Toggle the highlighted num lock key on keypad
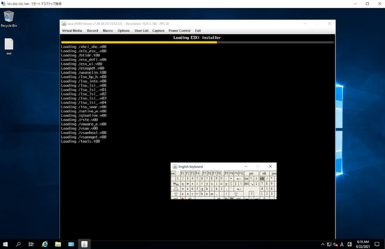This screenshot has height=249, width=385. pos(262,179)
